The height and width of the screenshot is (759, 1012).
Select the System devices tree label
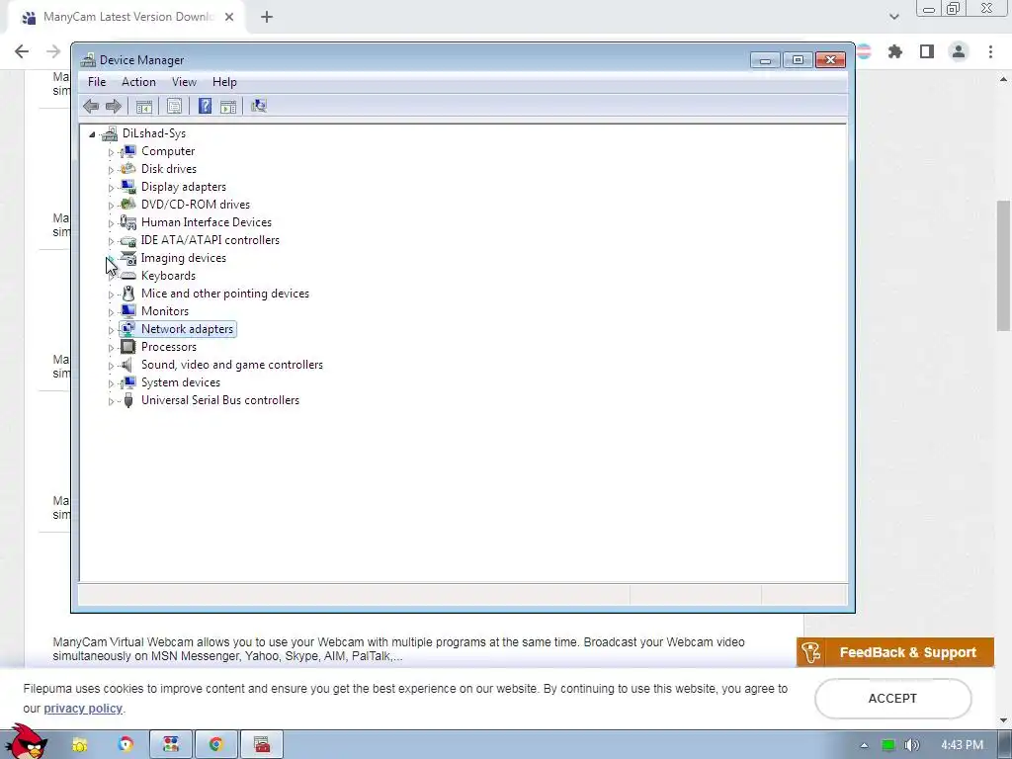181,382
